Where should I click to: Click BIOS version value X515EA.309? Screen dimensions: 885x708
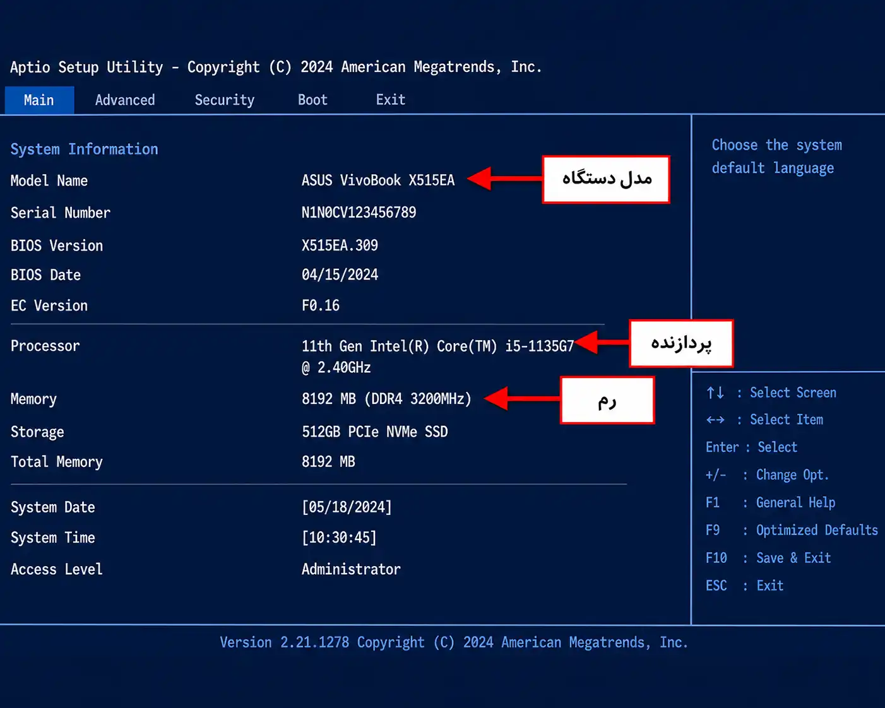pyautogui.click(x=340, y=245)
